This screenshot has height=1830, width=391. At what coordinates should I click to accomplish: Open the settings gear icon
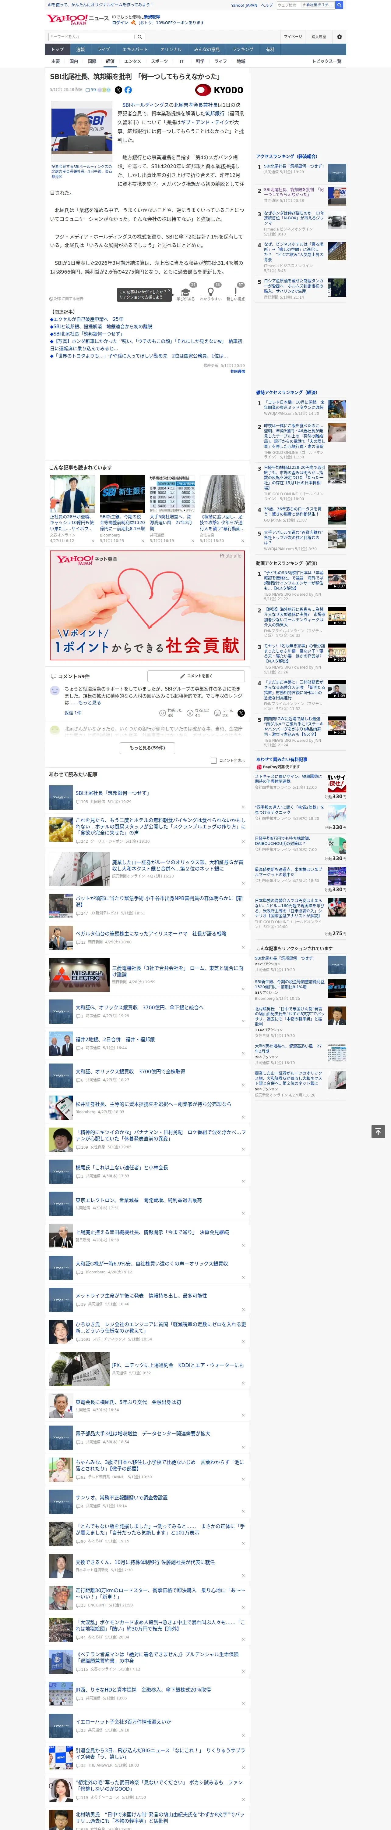[x=339, y=37]
